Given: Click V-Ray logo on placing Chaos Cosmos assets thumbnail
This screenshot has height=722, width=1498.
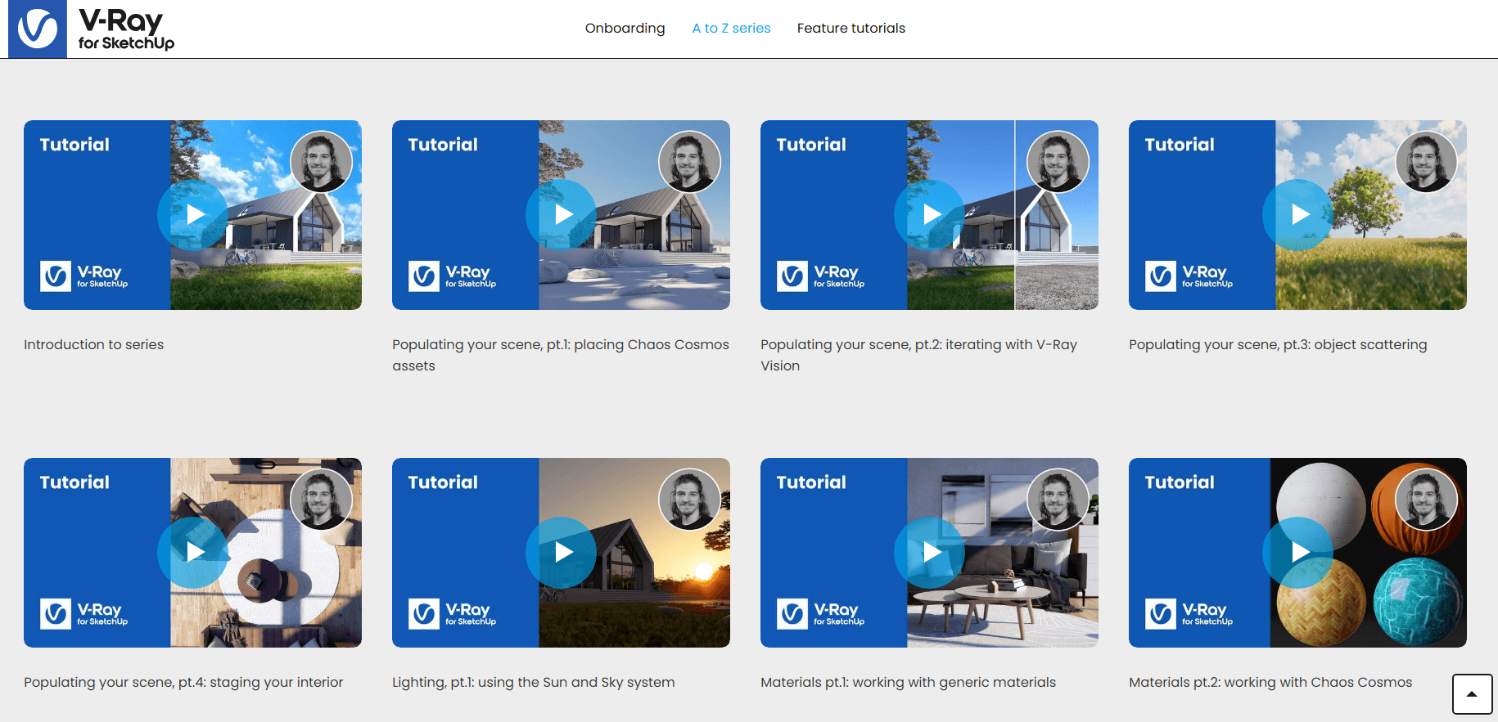Looking at the screenshot, I should click(x=453, y=276).
